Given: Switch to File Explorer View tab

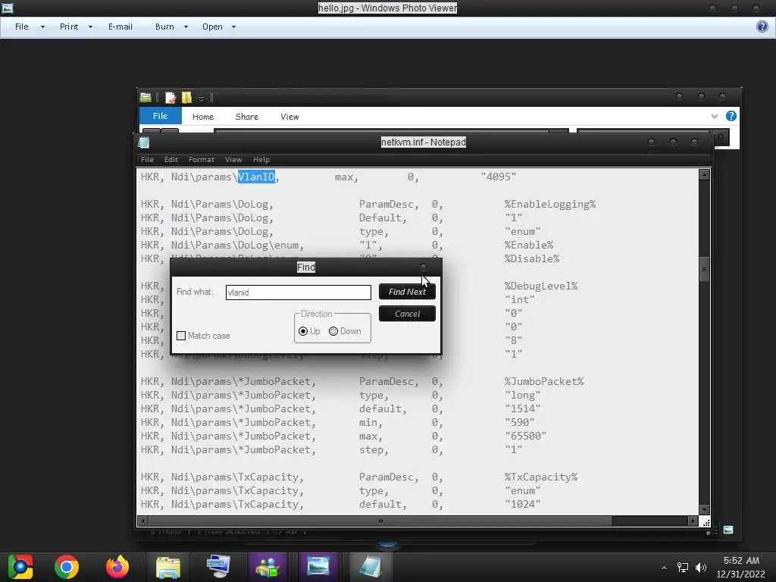Looking at the screenshot, I should click(x=289, y=117).
